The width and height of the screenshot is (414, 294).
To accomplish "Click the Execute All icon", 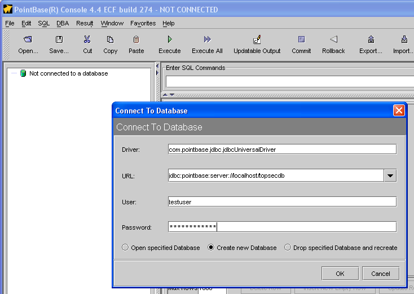I will (207, 40).
